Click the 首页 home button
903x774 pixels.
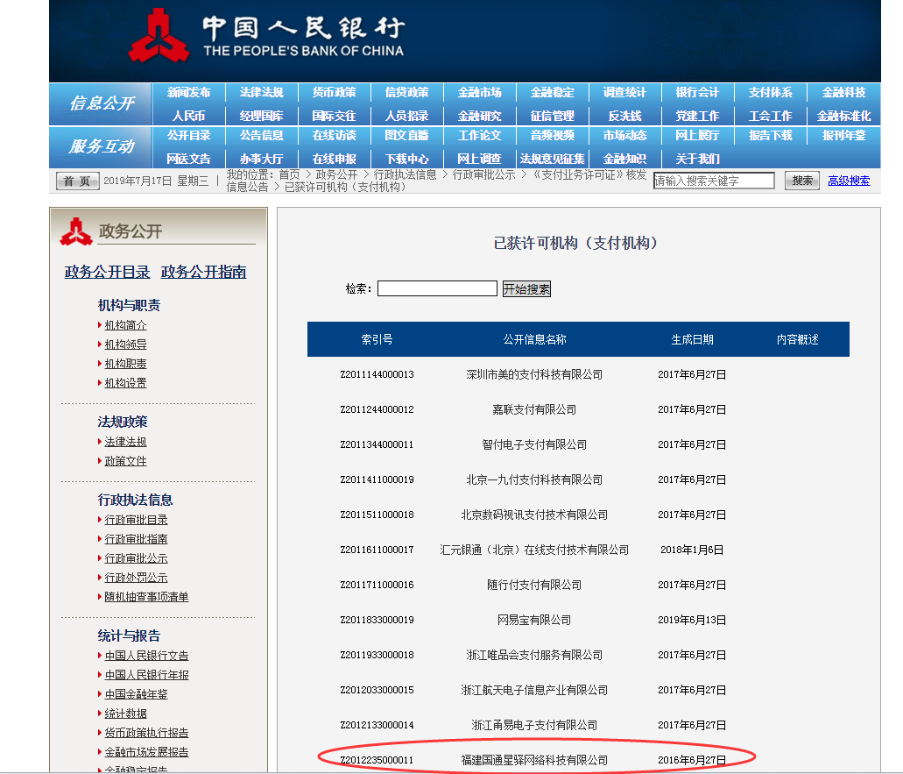click(78, 181)
